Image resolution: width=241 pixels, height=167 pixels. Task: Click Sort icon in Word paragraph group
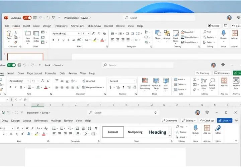pos(90,128)
